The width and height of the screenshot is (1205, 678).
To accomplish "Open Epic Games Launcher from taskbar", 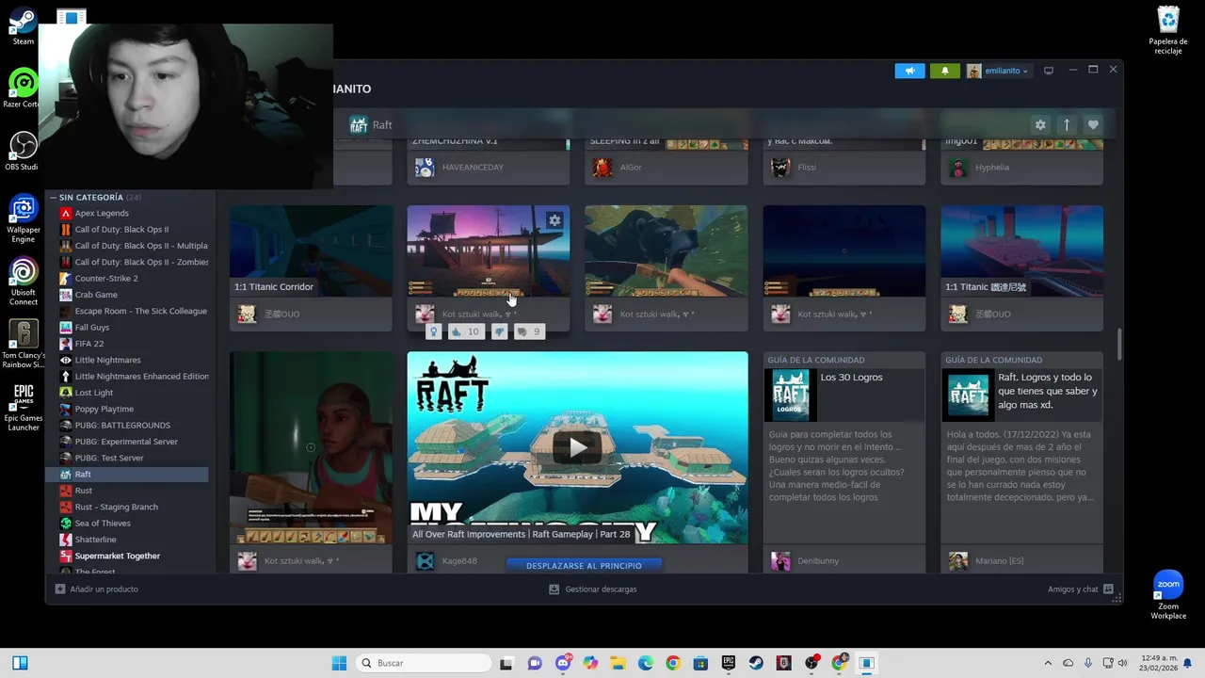I will 728,663.
